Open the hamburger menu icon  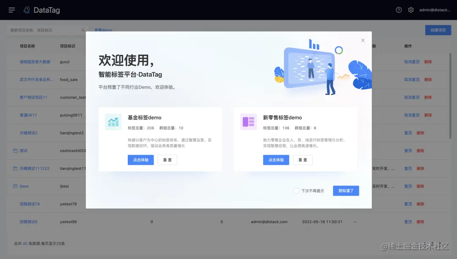click(x=12, y=10)
